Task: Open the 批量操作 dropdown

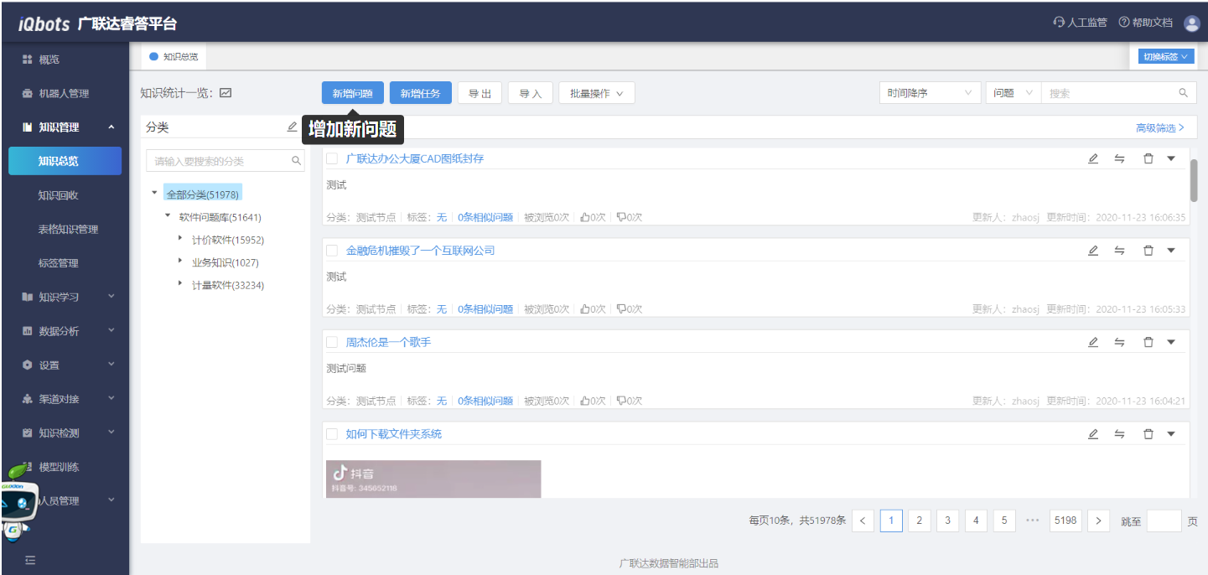Action: [x=596, y=93]
